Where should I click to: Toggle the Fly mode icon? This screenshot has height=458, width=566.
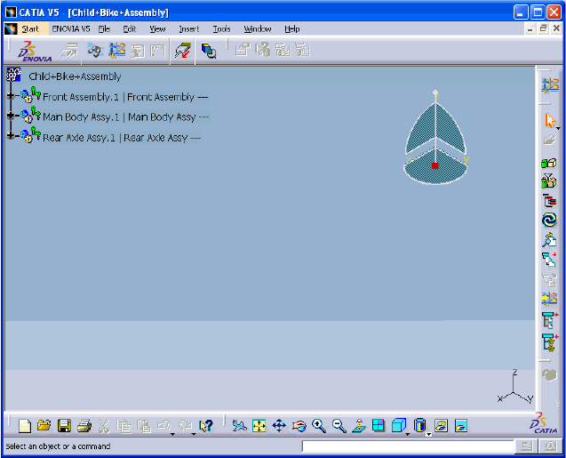tap(240, 426)
